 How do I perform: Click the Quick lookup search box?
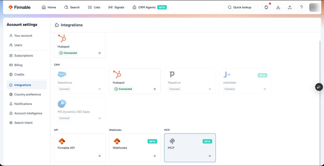coord(239,7)
